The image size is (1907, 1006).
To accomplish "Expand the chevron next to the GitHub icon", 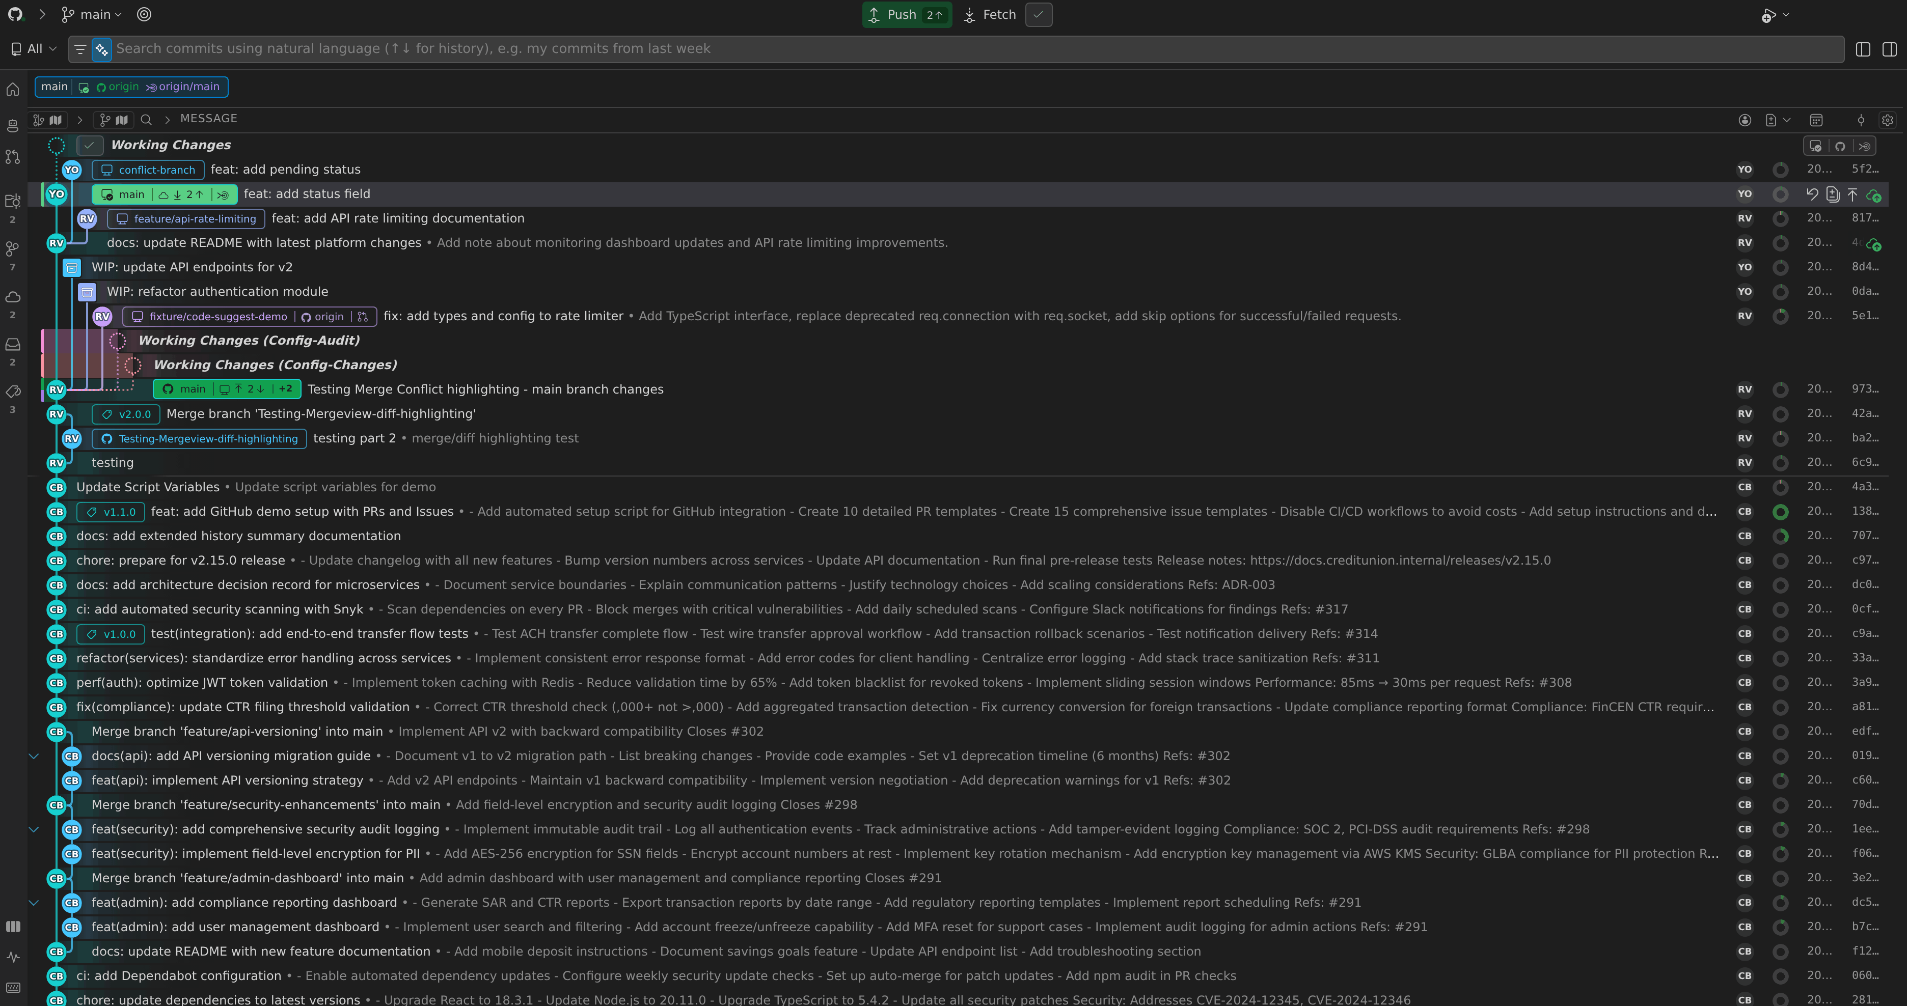I will [42, 14].
